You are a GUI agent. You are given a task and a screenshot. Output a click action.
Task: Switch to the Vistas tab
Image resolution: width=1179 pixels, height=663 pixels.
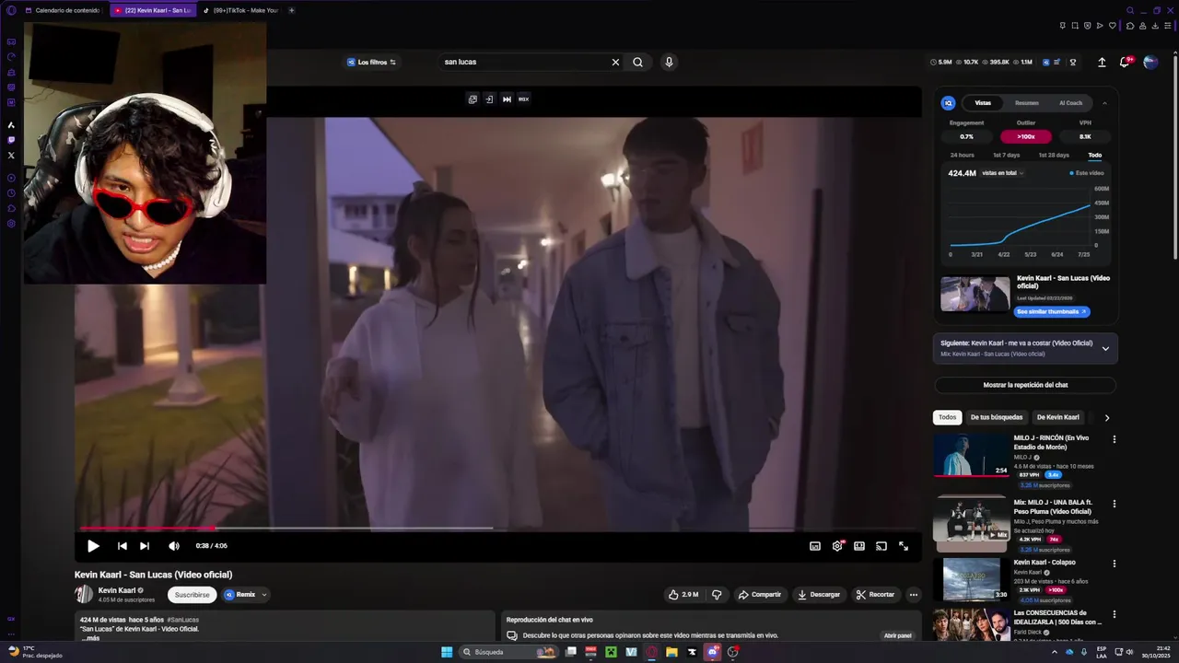(x=983, y=103)
